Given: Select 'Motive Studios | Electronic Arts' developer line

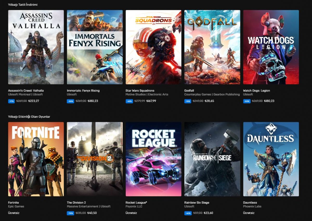Looking at the screenshot, I should 147,94.
